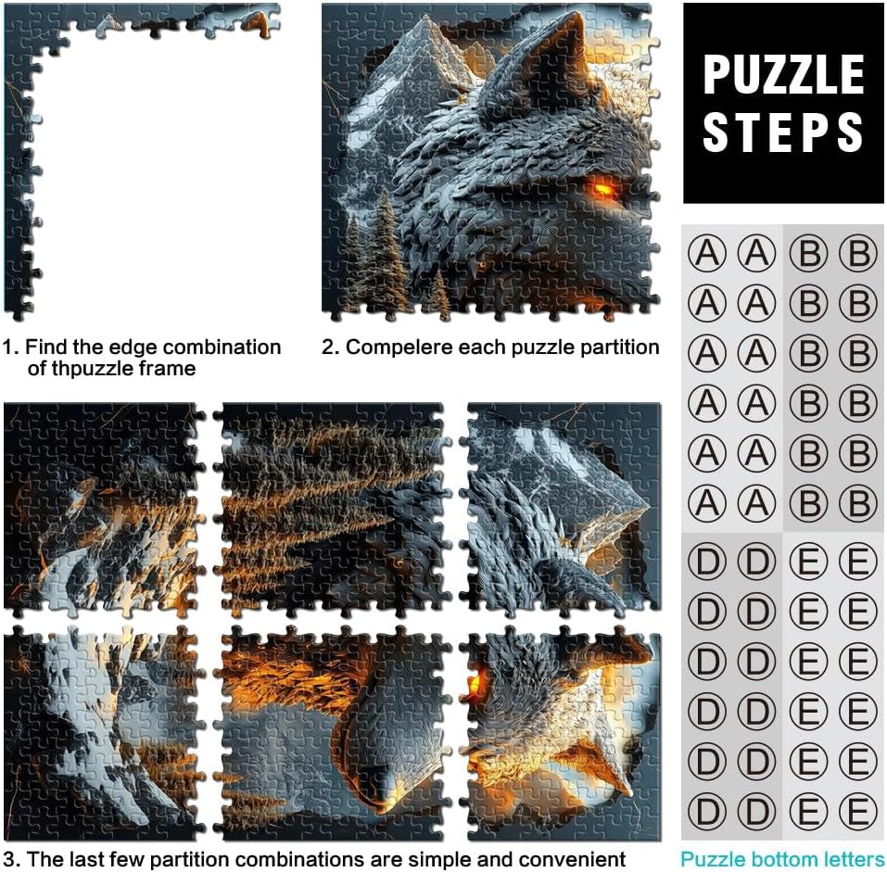The image size is (887, 872).
Task: Click the Compelere each puzzle partition caption
Action: click(x=490, y=347)
